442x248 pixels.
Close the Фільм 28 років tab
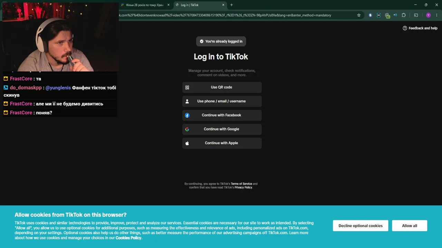click(169, 5)
